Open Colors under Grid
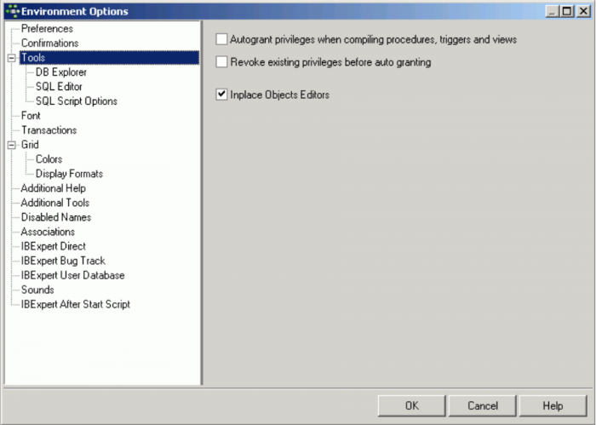Image resolution: width=596 pixels, height=425 pixels. (49, 159)
